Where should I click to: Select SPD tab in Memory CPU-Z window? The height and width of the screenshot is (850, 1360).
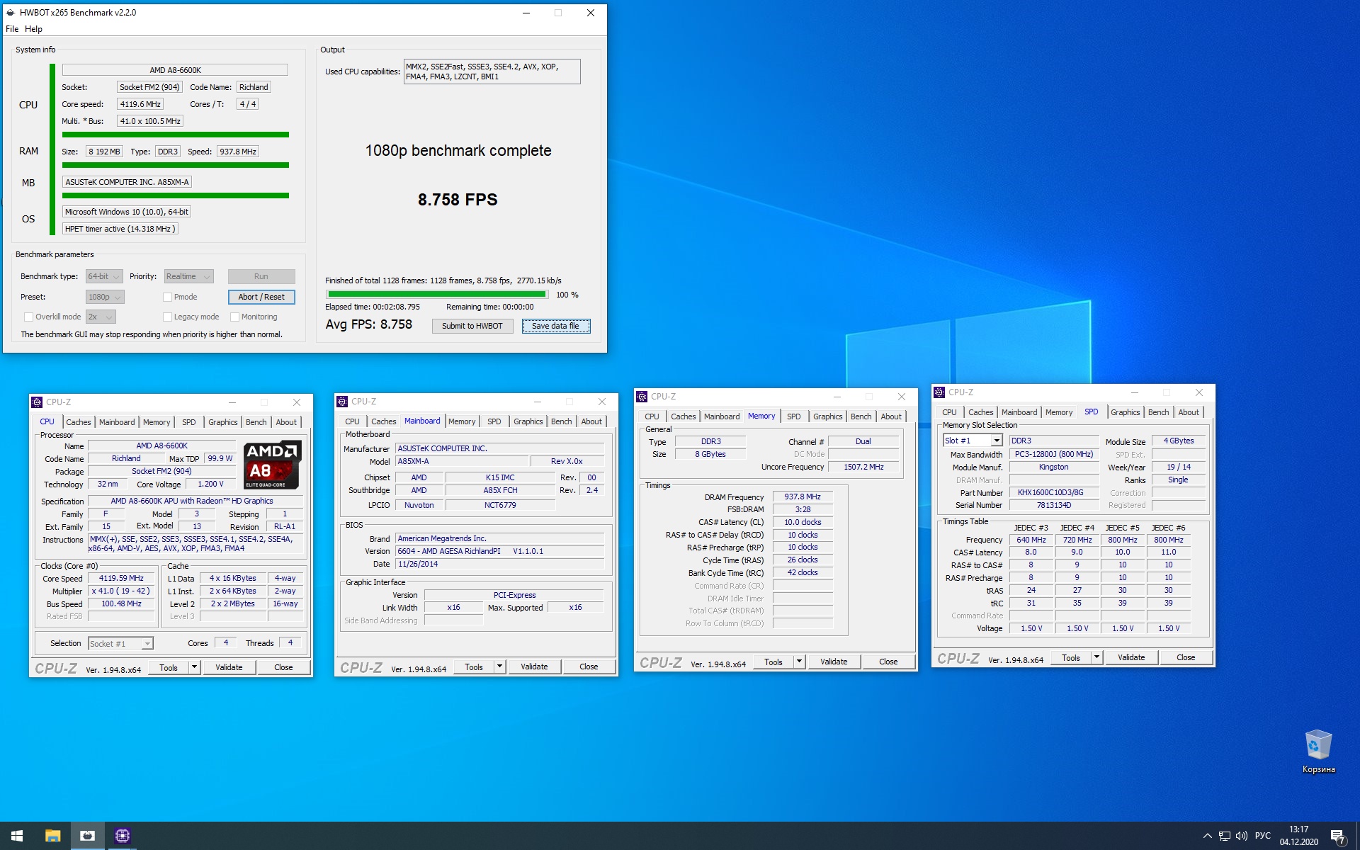click(793, 416)
